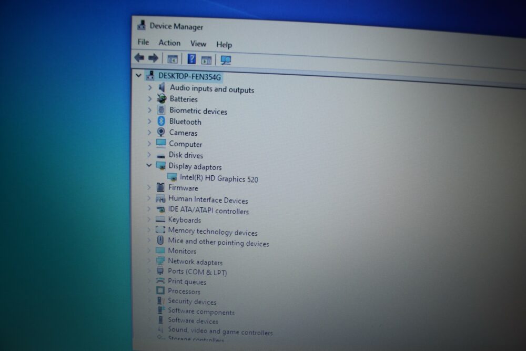Select the Software components label
Viewport: 526px width, 351px height.
[201, 312]
